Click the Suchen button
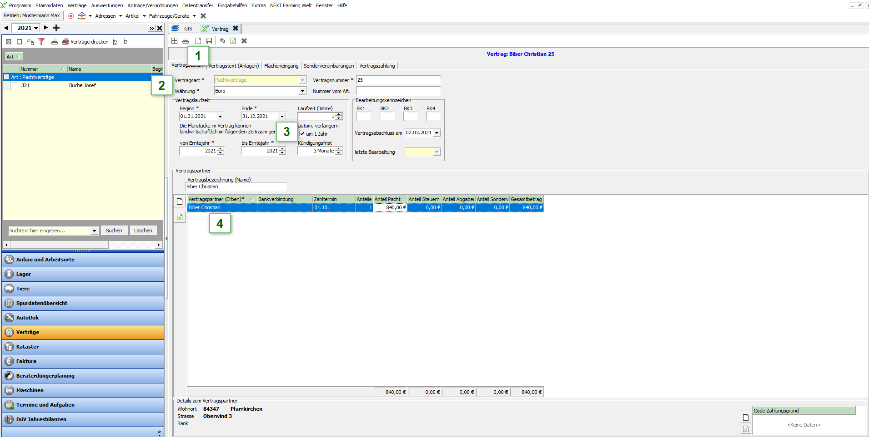The image size is (869, 437). (x=114, y=231)
